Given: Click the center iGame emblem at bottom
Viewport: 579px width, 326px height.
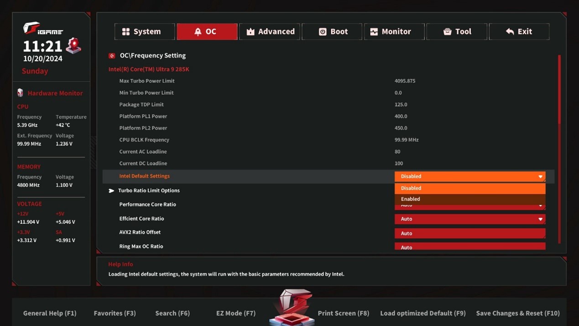Looking at the screenshot, I should 292,307.
